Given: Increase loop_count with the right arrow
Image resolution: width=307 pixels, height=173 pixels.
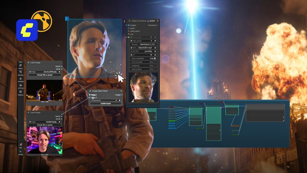Looking at the screenshot, I should pos(155,41).
